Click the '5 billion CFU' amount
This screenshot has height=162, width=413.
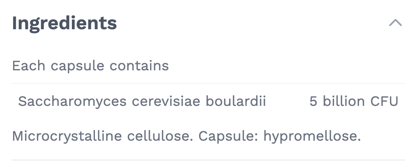(353, 102)
